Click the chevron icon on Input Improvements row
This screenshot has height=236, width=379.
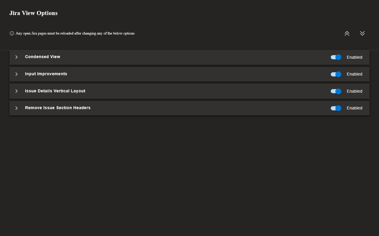click(x=16, y=74)
